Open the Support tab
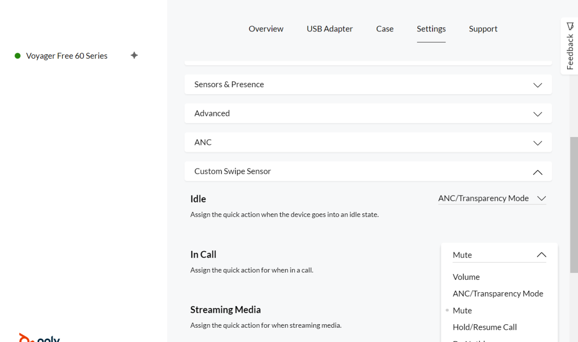The image size is (578, 342). [483, 29]
